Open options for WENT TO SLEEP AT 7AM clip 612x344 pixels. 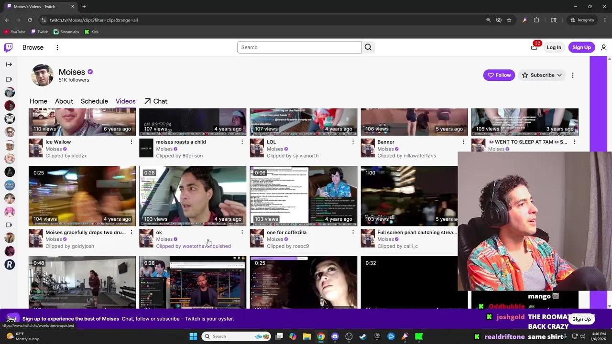[574, 142]
